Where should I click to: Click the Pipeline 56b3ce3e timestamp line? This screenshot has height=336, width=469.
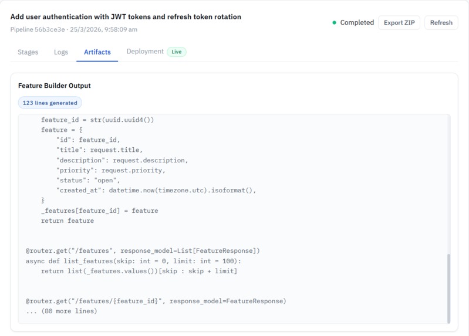[74, 29]
